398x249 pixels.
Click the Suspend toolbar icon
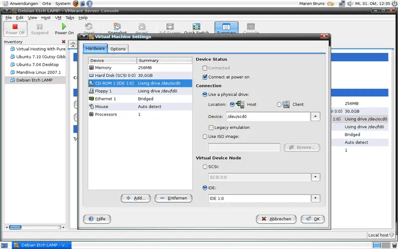[x=40, y=26]
